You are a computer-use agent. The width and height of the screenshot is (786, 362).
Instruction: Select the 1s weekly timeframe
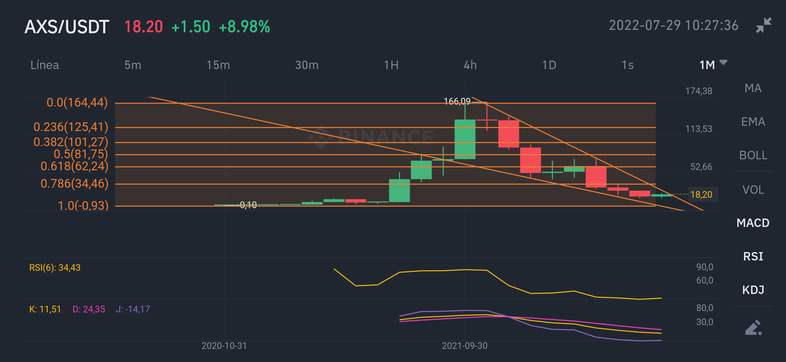(627, 65)
